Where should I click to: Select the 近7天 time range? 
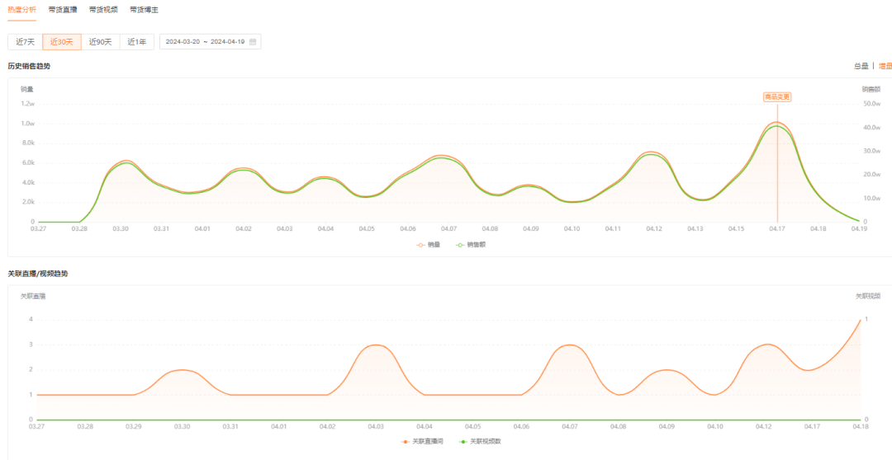pos(25,42)
